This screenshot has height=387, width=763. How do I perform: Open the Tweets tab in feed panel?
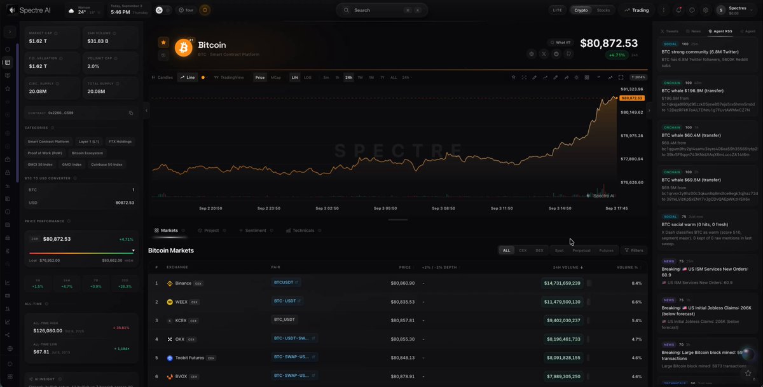click(x=670, y=31)
